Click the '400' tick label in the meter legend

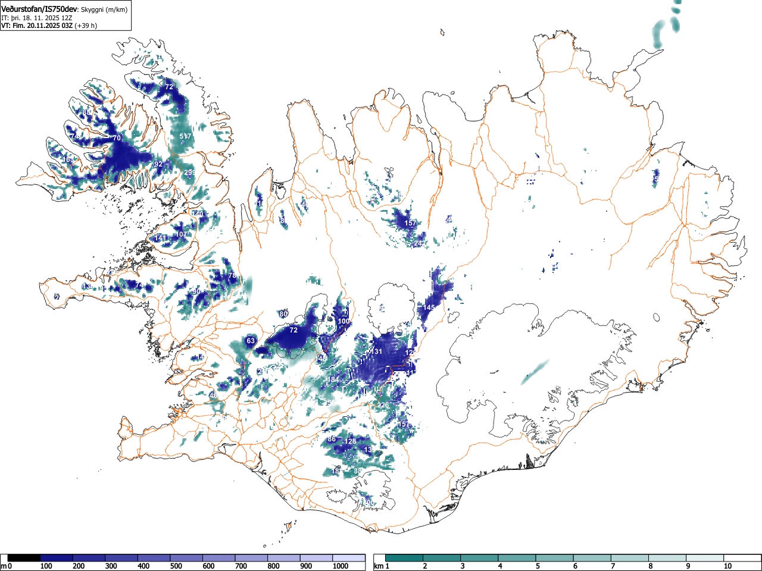pyautogui.click(x=143, y=566)
